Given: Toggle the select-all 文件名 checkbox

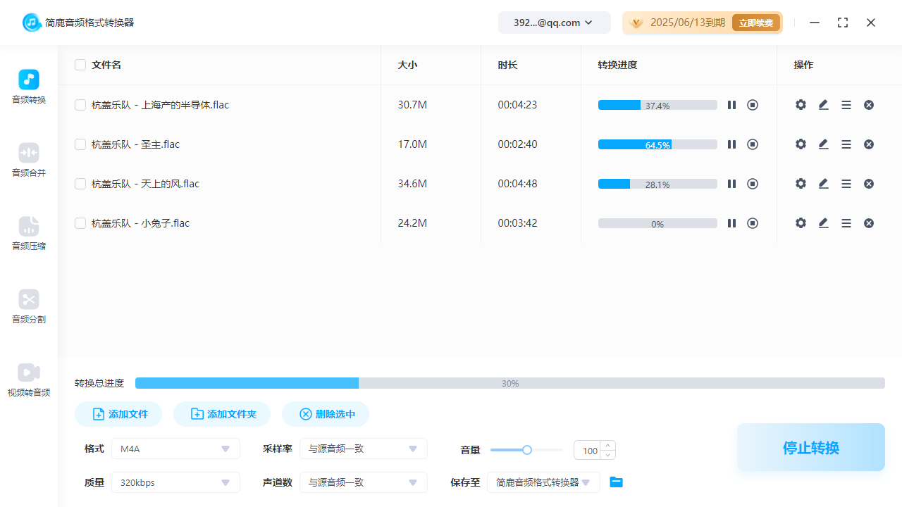Looking at the screenshot, I should (80, 65).
